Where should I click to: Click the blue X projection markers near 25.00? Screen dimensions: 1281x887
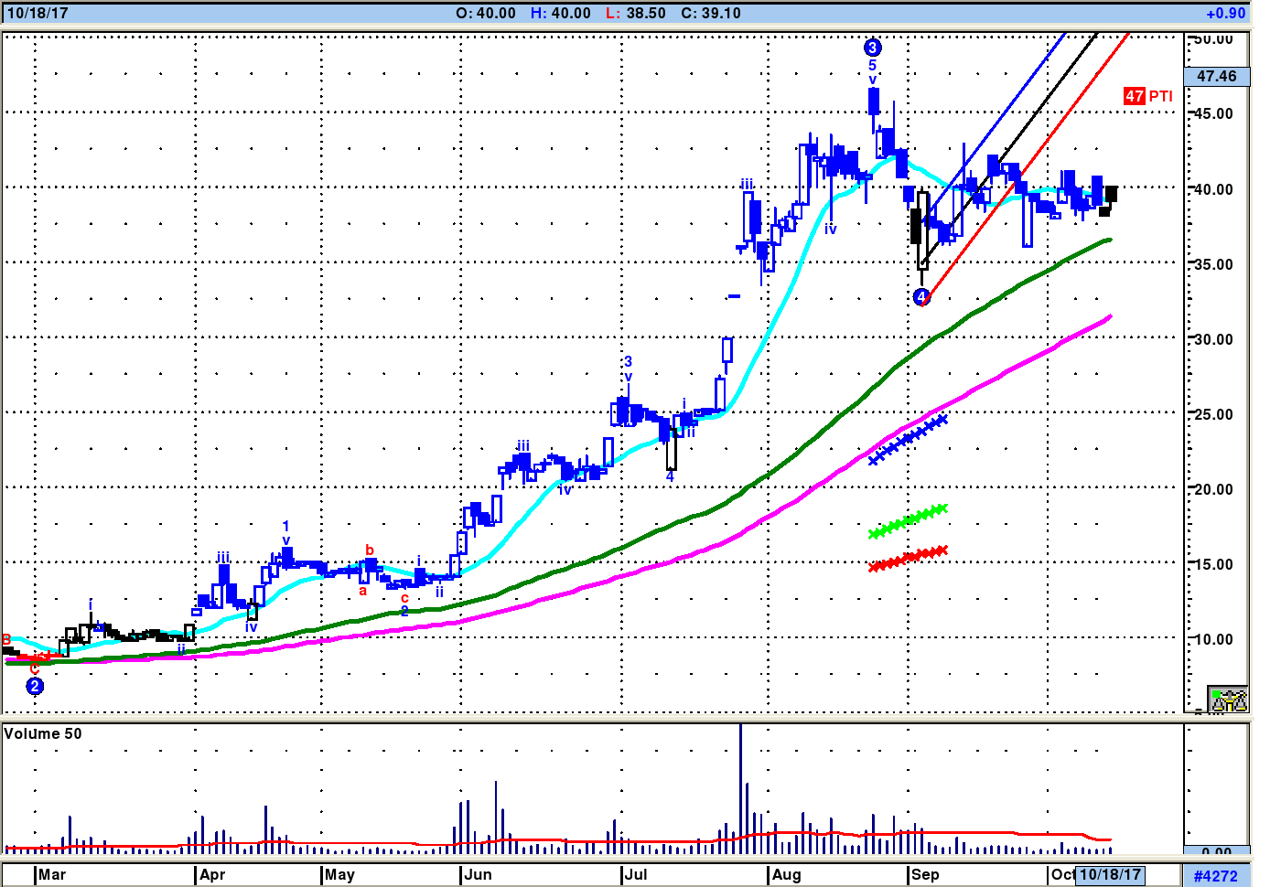pos(908,440)
